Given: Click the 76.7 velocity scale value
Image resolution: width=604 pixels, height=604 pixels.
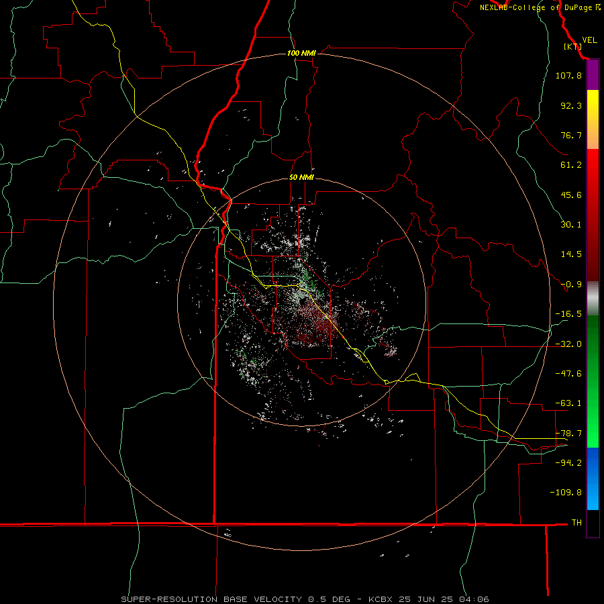Looking at the screenshot, I should [x=571, y=135].
